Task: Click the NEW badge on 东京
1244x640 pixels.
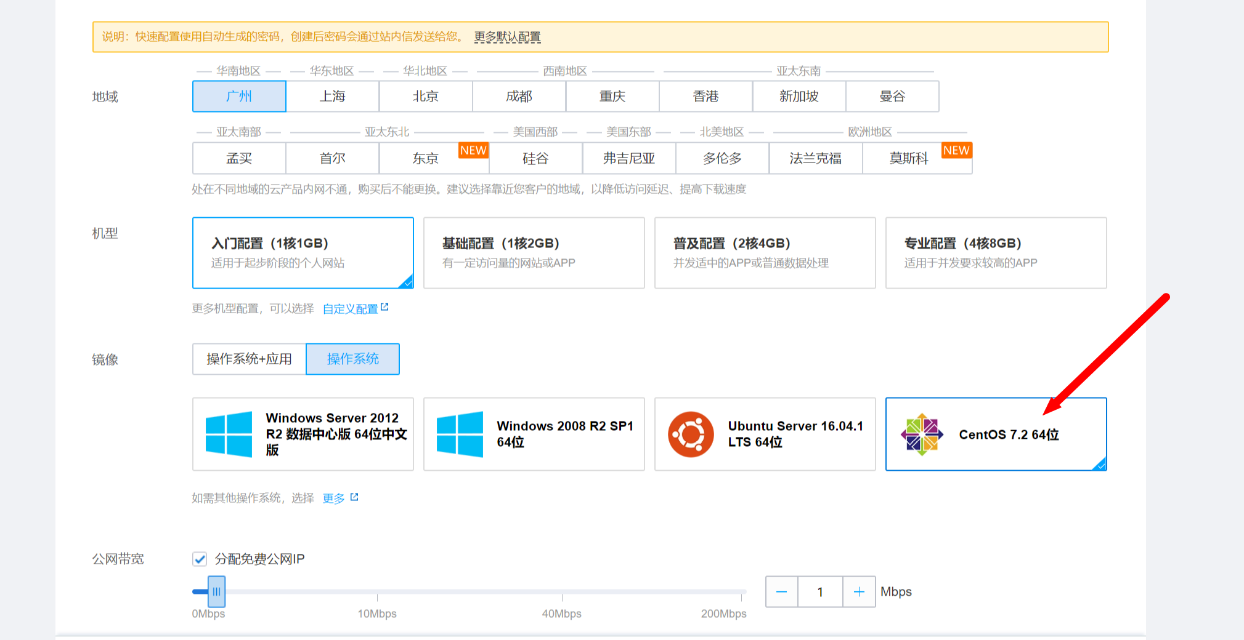Action: (x=474, y=150)
